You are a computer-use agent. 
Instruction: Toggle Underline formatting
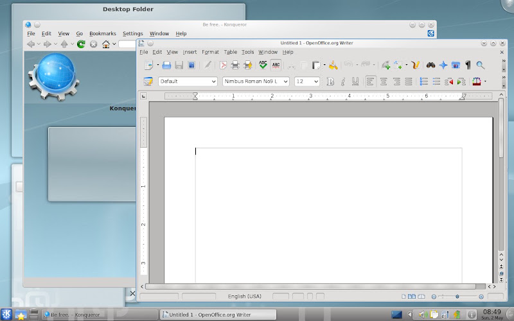[x=355, y=82]
